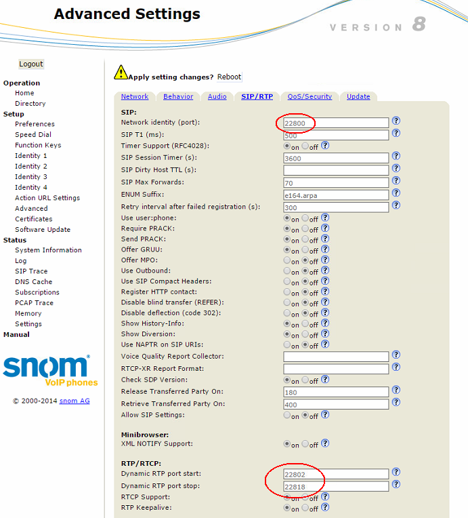Open SIP Trace in the sidebar
The image size is (468, 518).
click(x=31, y=271)
